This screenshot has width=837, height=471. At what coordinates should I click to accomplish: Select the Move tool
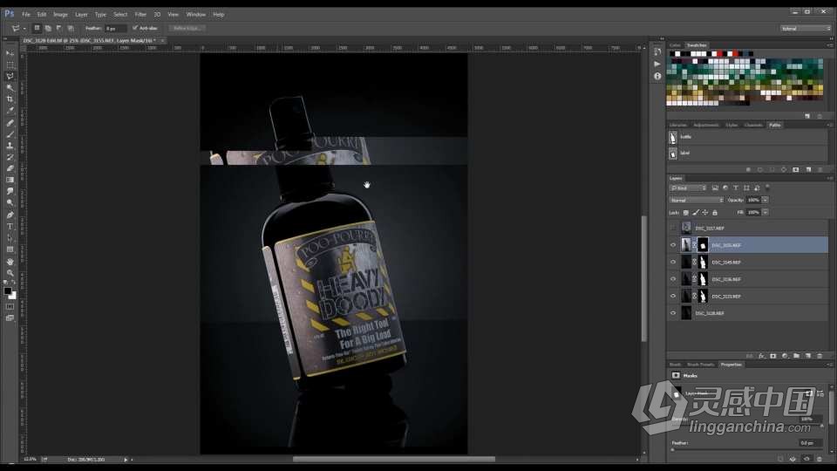(10, 53)
